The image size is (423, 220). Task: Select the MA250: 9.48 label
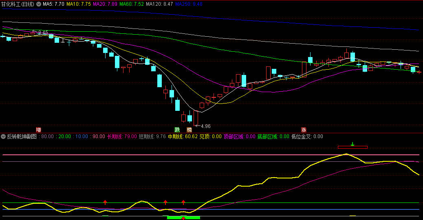point(189,4)
